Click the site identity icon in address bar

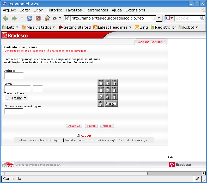point(67,18)
